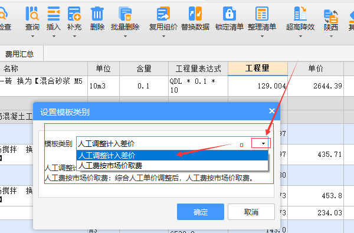The width and height of the screenshot is (354, 233).
Task: Click the 整理清单 (organize list) icon
Action: pyautogui.click(x=262, y=14)
